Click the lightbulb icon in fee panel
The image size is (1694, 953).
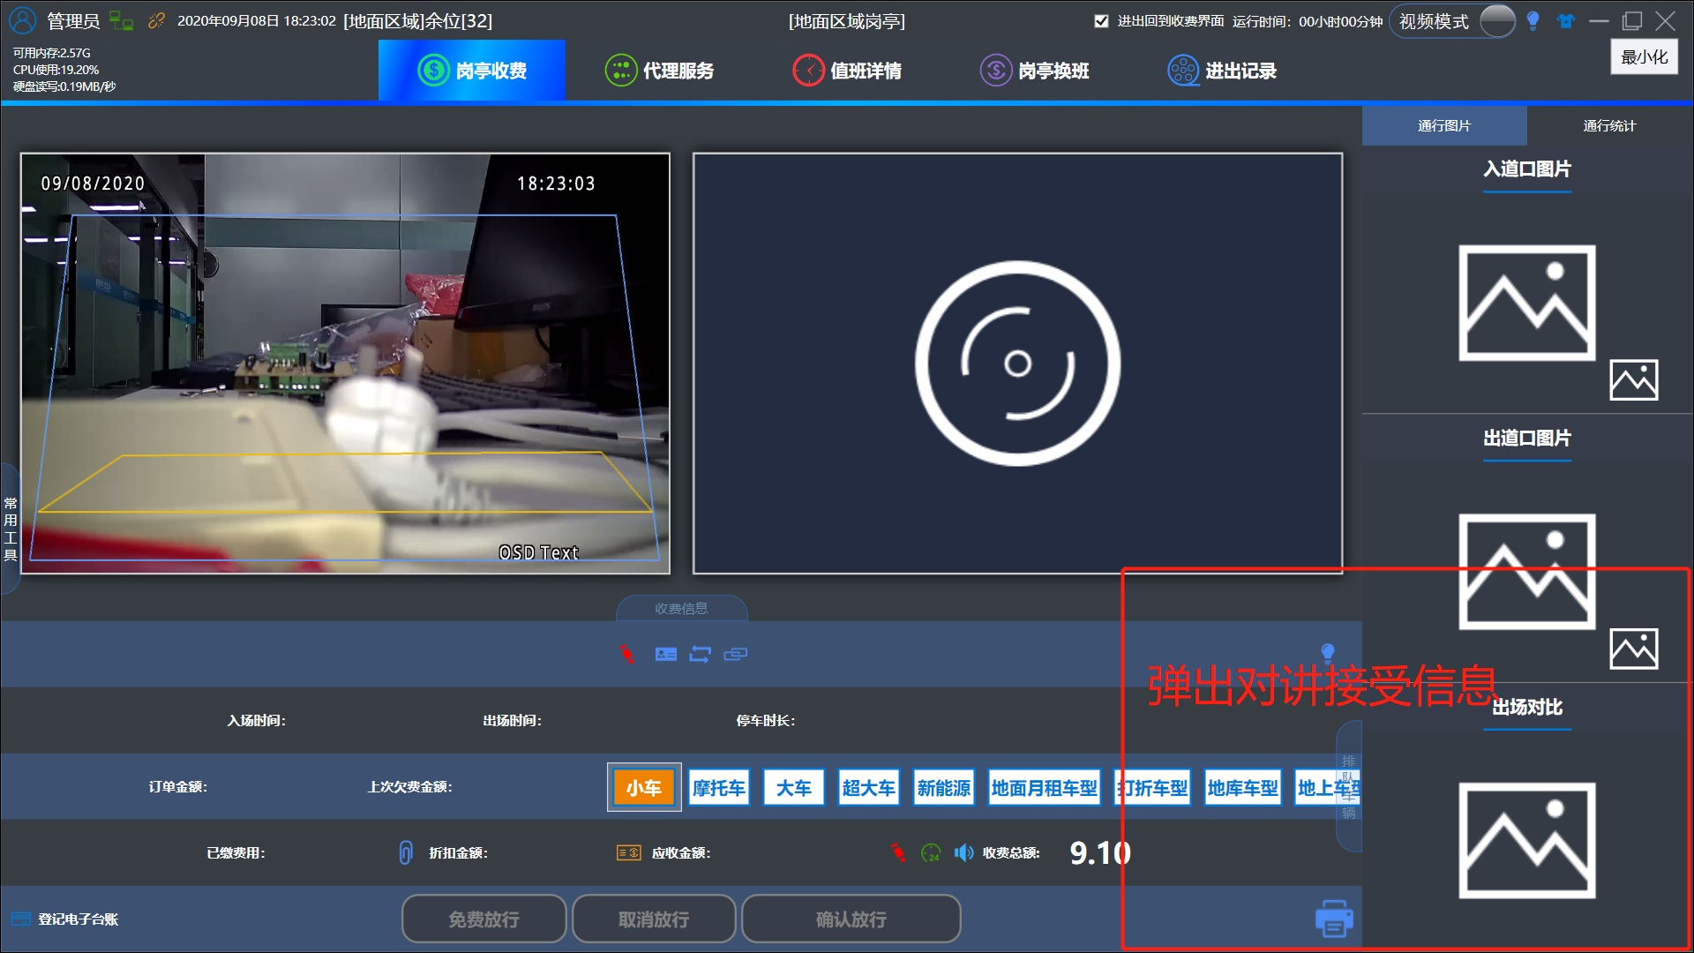1328,653
